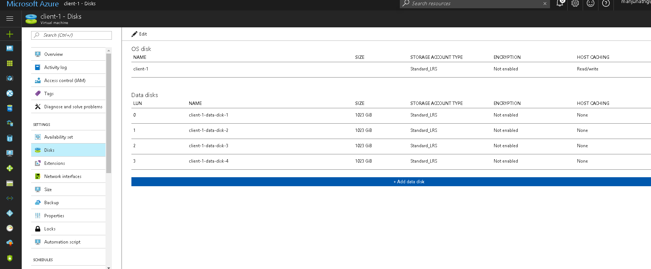
Task: Click the 1023 GiB size of disk-1
Action: (363, 115)
